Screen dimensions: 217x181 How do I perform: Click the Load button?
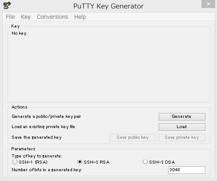pos(182,127)
